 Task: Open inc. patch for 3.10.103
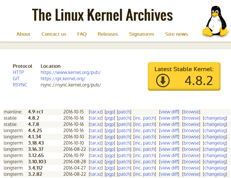(145, 162)
